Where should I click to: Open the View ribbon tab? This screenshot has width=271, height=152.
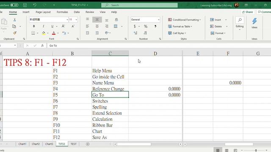(x=102, y=12)
